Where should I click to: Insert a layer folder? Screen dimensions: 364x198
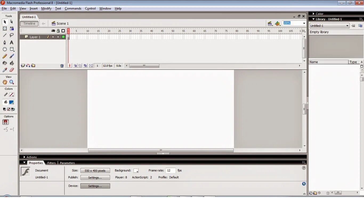(x=33, y=66)
